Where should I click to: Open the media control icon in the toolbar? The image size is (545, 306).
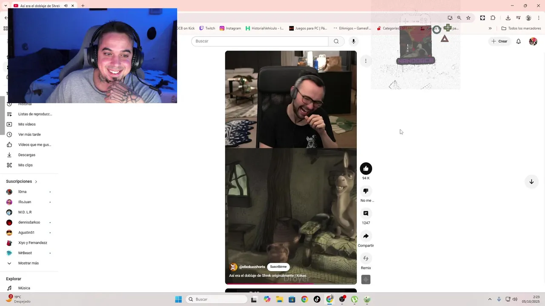tap(518, 18)
